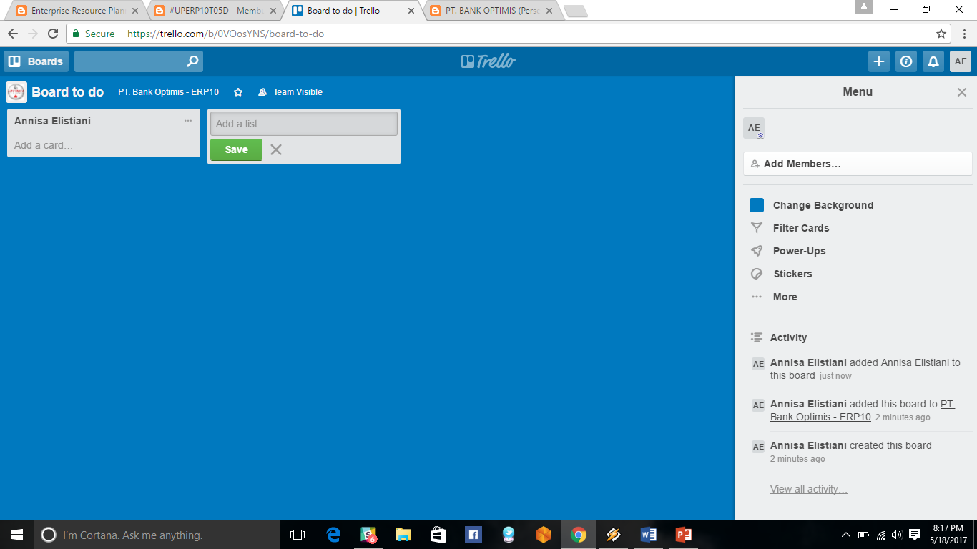This screenshot has width=977, height=549.
Task: Open File Explorer from taskbar
Action: (x=403, y=535)
